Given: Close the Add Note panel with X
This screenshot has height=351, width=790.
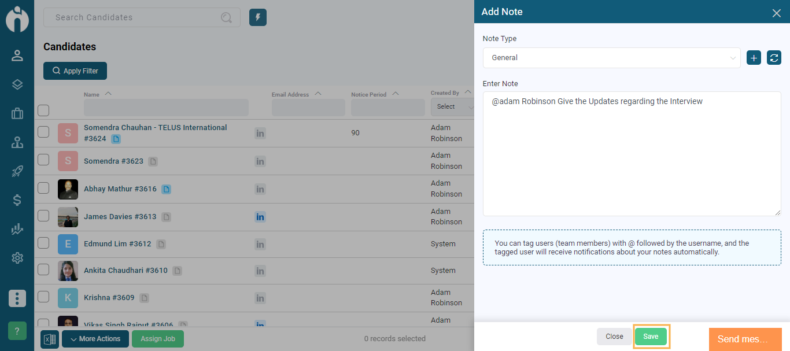Looking at the screenshot, I should point(776,13).
